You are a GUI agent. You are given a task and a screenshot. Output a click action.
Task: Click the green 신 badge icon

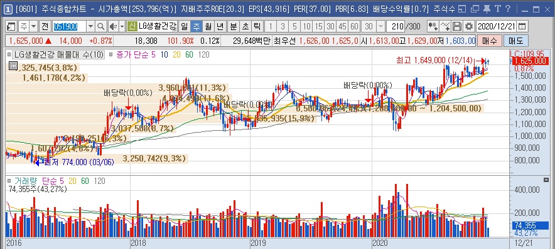click(x=132, y=26)
